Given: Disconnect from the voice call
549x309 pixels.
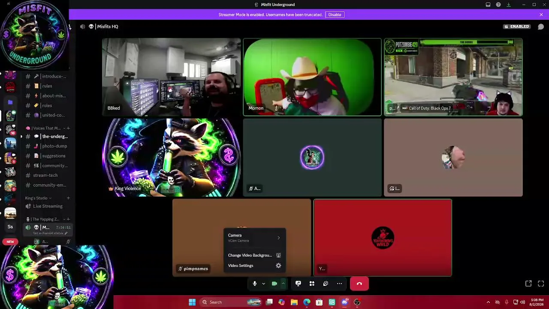Looking at the screenshot, I should [x=359, y=284].
